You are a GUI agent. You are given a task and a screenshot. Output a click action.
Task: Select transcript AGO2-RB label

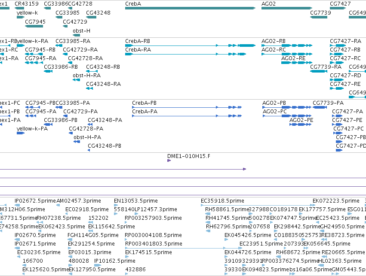274,41
